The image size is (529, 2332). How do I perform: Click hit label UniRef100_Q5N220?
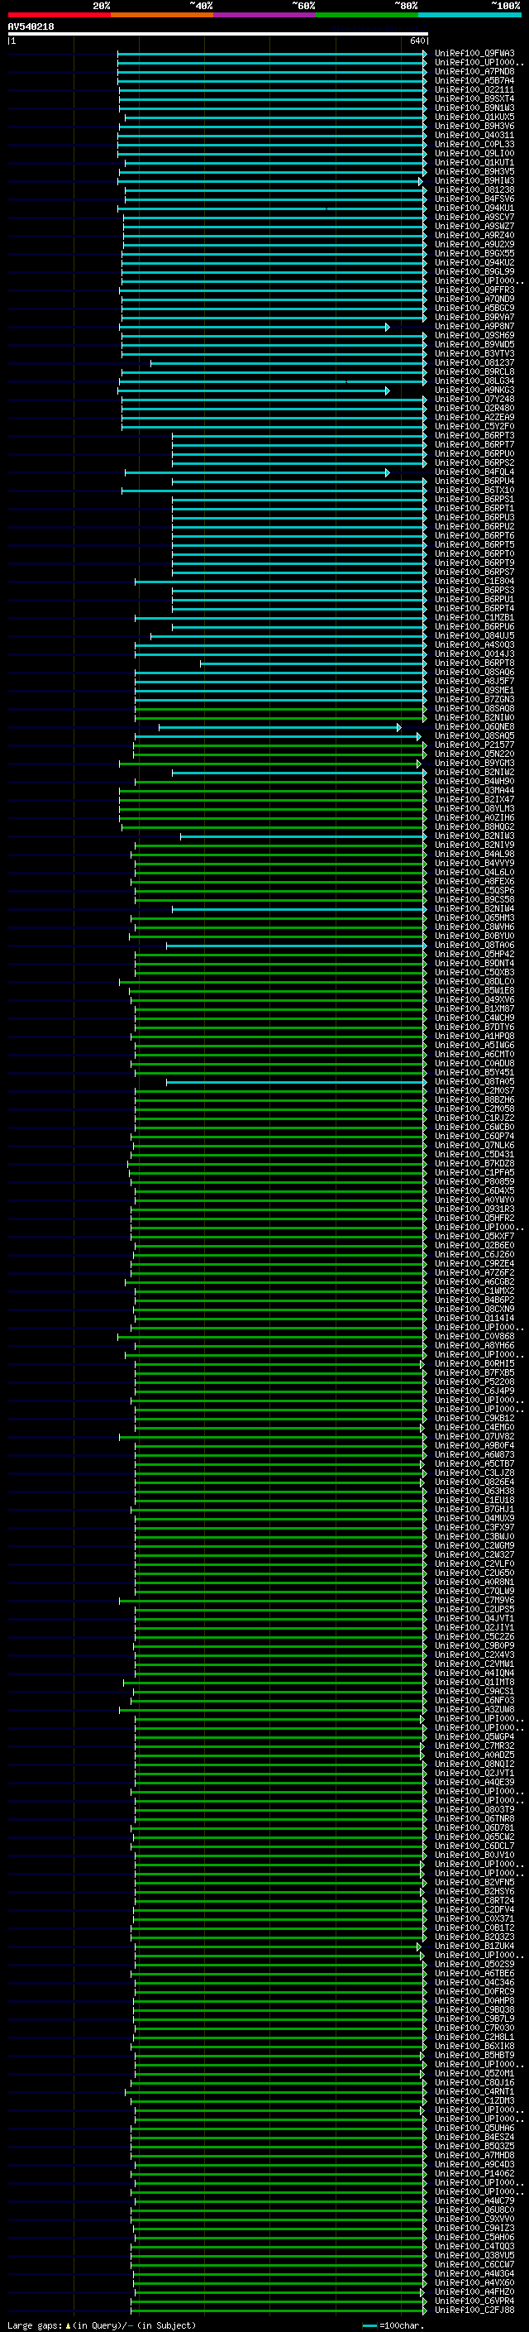coord(474,754)
